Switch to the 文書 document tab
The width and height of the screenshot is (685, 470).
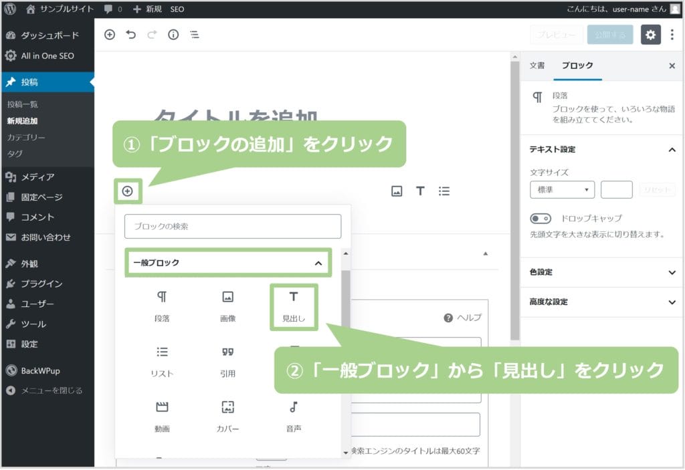pyautogui.click(x=537, y=66)
